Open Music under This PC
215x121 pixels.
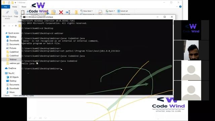pyautogui.click(x=10, y=92)
